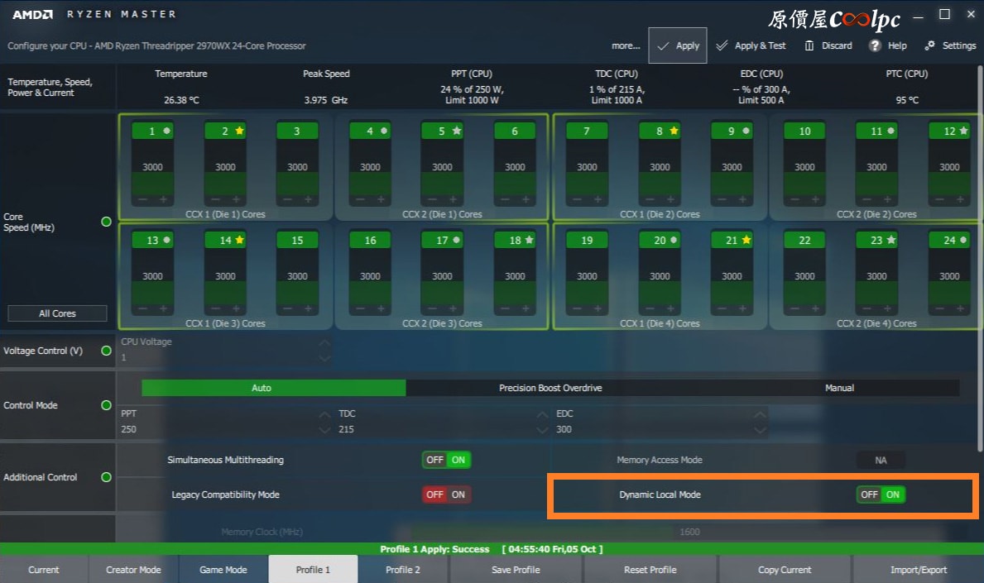
Task: Click core 10 speed bar
Action: (804, 167)
